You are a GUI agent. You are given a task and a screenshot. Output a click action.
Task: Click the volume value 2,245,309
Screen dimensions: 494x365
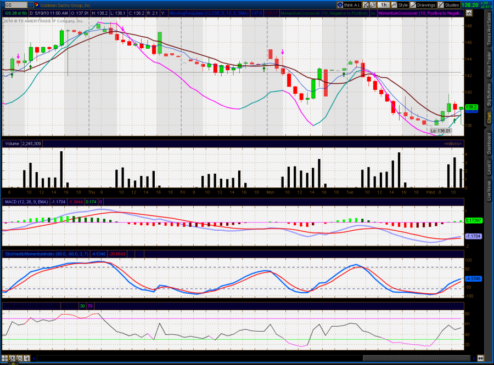tap(31, 144)
